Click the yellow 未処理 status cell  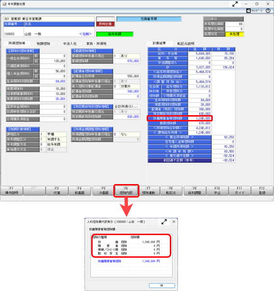click(234, 34)
